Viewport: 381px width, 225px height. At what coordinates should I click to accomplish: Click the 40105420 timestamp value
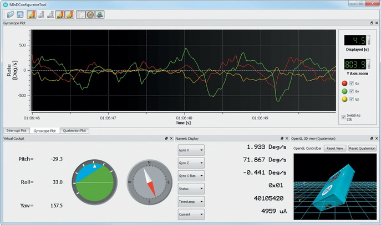click(268, 198)
